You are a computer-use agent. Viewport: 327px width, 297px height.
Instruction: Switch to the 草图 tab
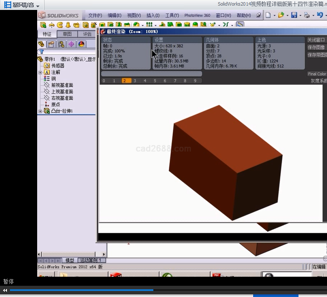coord(67,34)
